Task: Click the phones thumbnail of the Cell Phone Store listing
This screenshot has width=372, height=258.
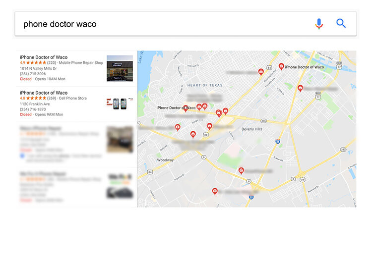Action: (120, 103)
